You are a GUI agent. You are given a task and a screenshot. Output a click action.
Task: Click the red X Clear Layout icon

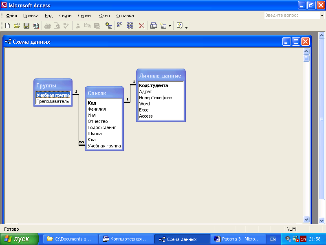point(141,26)
